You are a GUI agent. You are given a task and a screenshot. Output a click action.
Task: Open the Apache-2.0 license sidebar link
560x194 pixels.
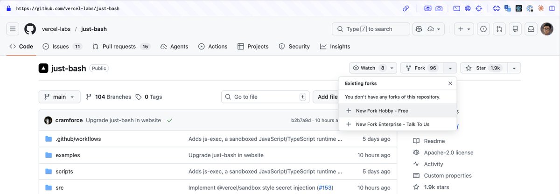pyautogui.click(x=443, y=152)
